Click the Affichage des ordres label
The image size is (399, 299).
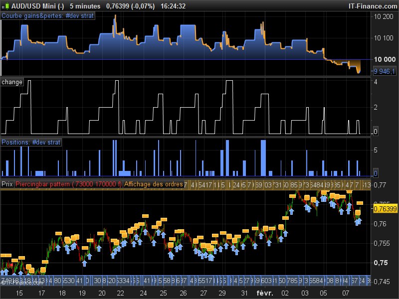click(x=153, y=184)
